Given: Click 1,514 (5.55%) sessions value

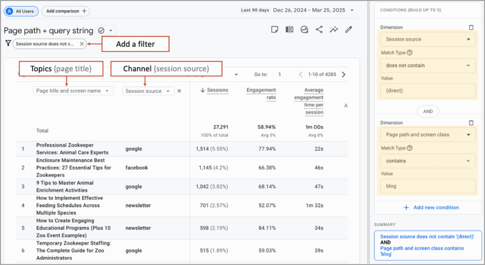Looking at the screenshot, I should tap(212, 149).
